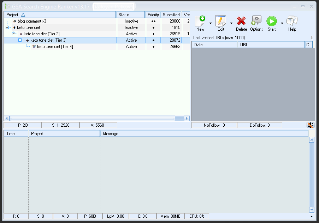Open the dropdown arrow next to New
The height and width of the screenshot is (223, 319).
pos(211,24)
